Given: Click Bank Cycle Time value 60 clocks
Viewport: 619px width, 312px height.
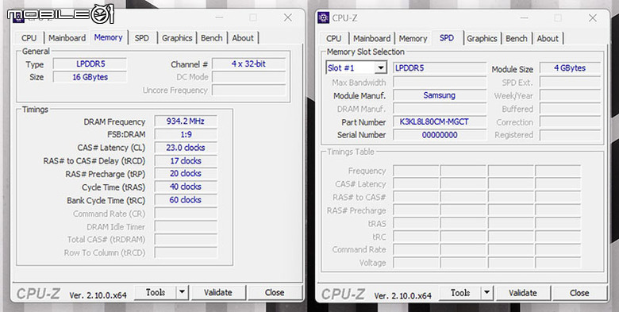Looking at the screenshot, I should pyautogui.click(x=186, y=200).
